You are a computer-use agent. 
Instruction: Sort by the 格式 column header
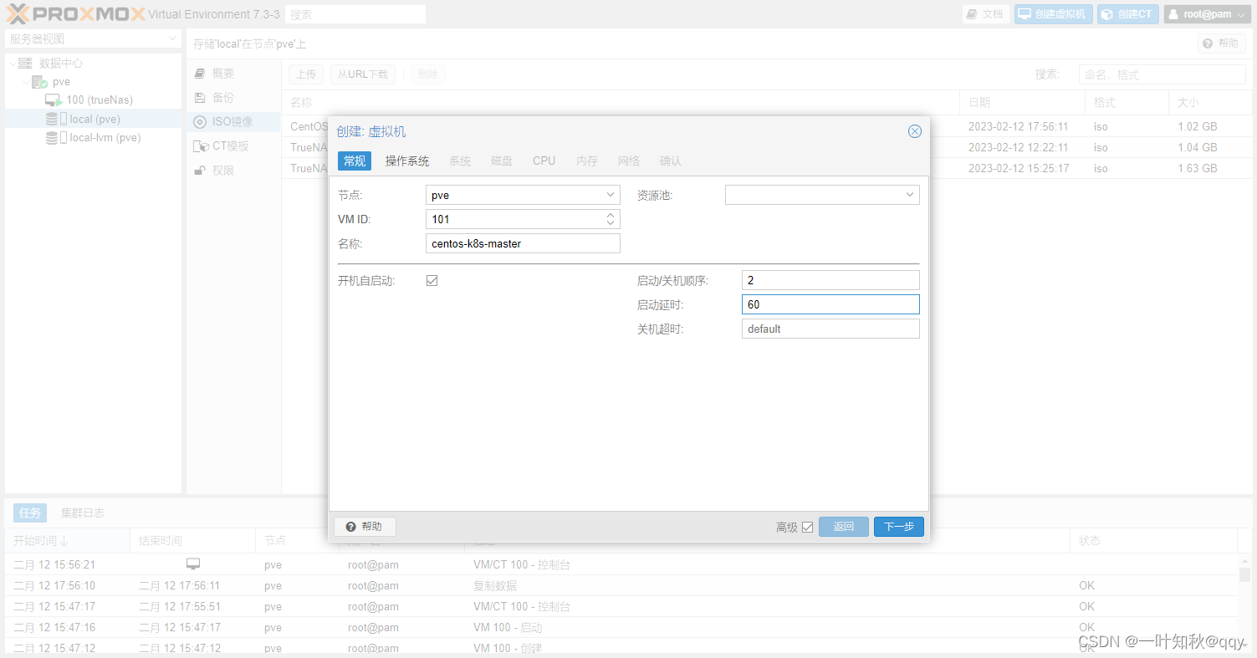(x=1127, y=103)
